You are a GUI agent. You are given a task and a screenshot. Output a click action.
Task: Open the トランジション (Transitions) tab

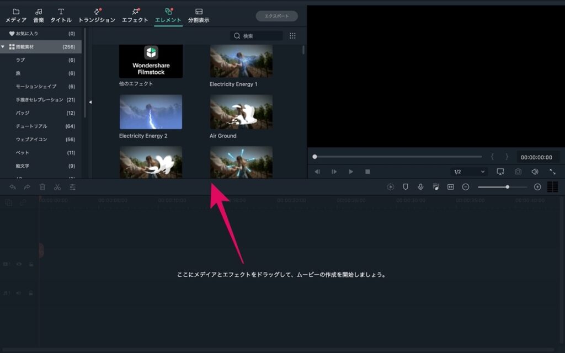(x=97, y=16)
